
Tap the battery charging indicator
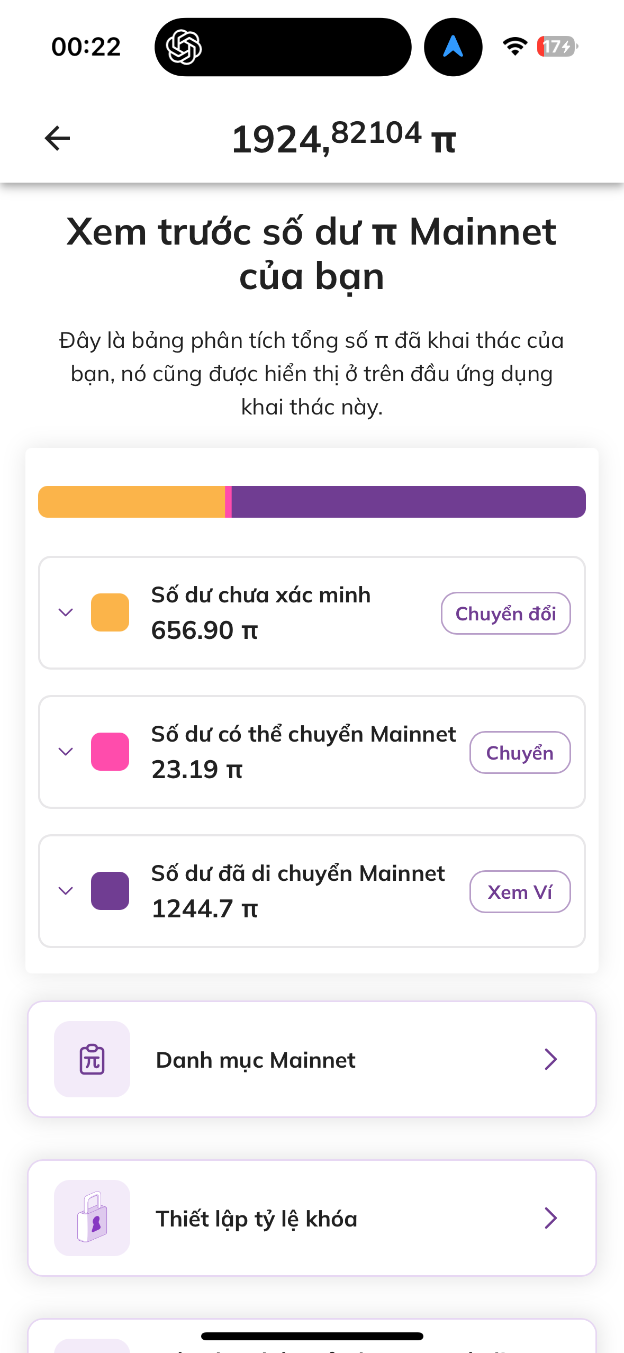point(557,47)
